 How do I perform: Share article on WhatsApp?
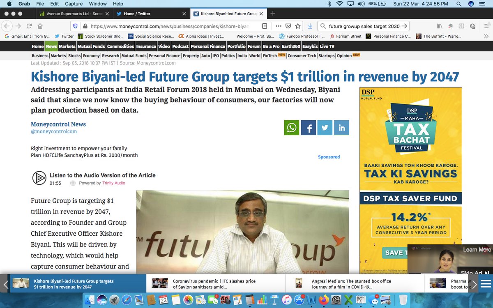292,128
